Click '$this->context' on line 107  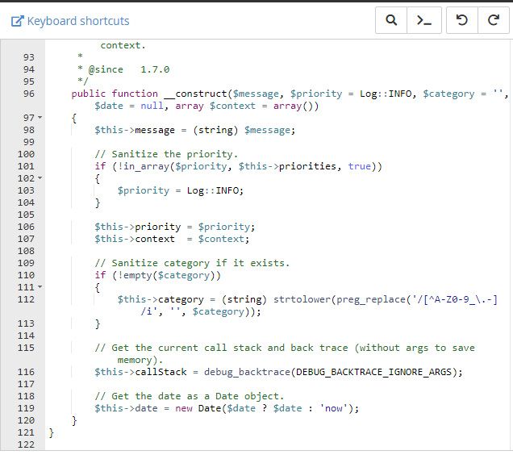[x=135, y=239]
